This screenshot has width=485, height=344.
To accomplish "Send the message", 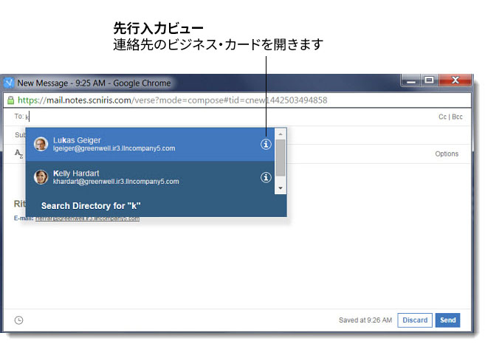I will click(448, 320).
